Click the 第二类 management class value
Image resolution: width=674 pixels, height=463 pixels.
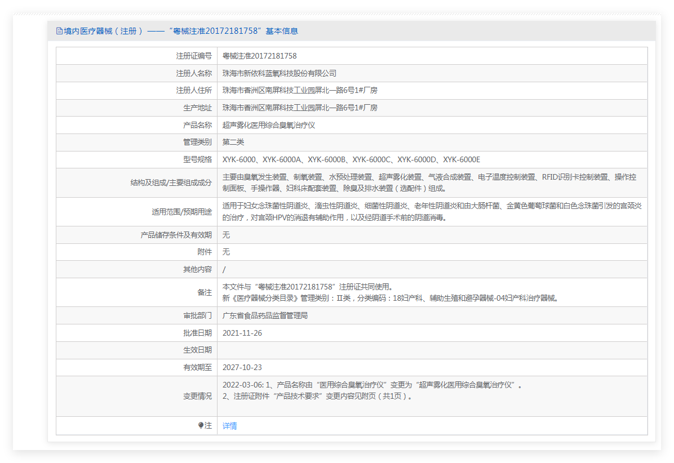pyautogui.click(x=233, y=142)
